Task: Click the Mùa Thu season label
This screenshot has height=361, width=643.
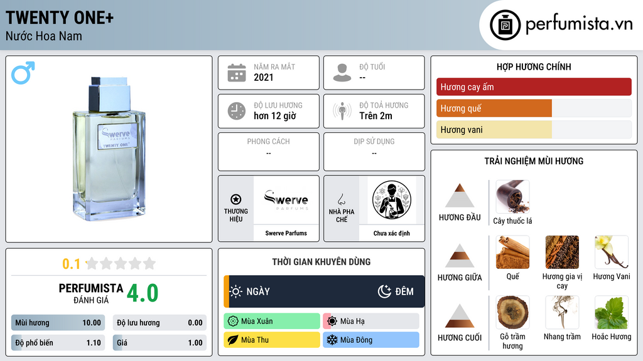Action: pyautogui.click(x=255, y=340)
